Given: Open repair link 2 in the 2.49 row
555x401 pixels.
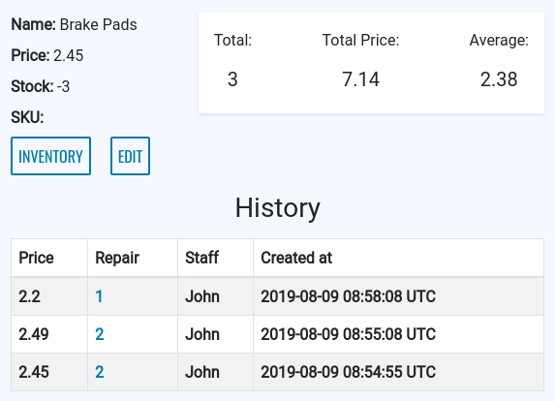Looking at the screenshot, I should 100,334.
